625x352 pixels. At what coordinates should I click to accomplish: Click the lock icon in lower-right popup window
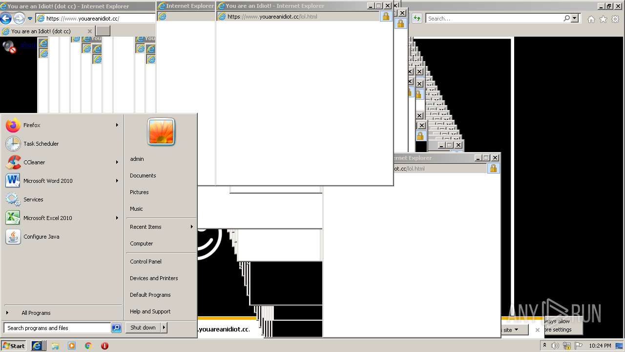tap(493, 168)
